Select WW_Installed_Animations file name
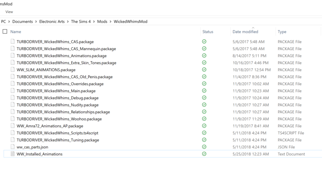322x179 pixels. click(39, 154)
